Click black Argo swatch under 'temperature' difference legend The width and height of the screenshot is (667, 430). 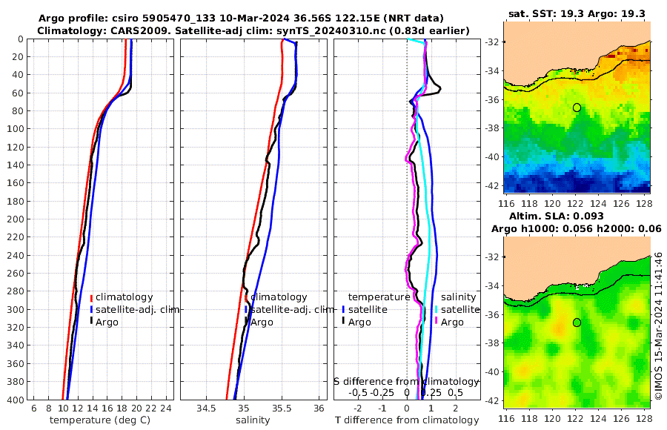coord(343,321)
